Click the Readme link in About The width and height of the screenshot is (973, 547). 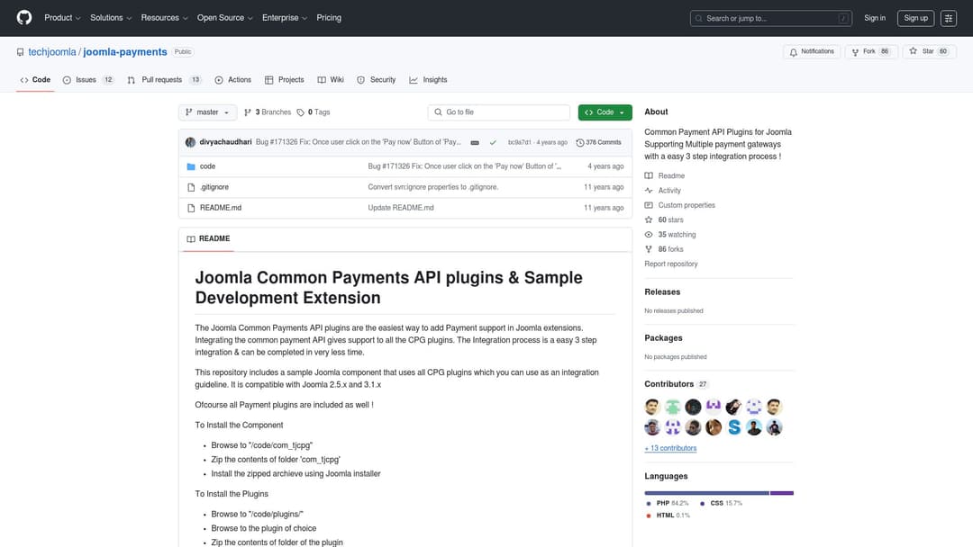[x=665, y=176]
